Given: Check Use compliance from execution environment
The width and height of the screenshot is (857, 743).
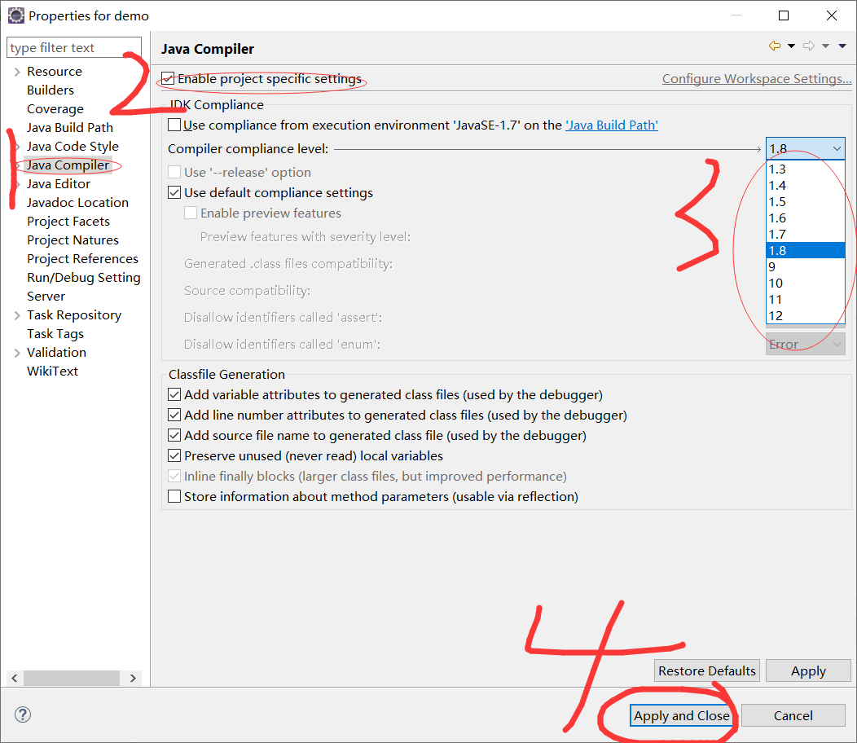Looking at the screenshot, I should pos(174,125).
